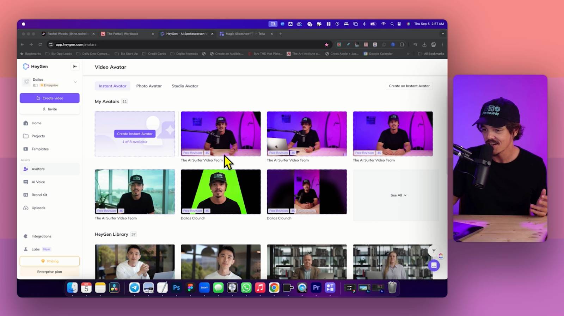The height and width of the screenshot is (316, 564).
Task: View site information for app.heygen.com
Action: (x=51, y=45)
